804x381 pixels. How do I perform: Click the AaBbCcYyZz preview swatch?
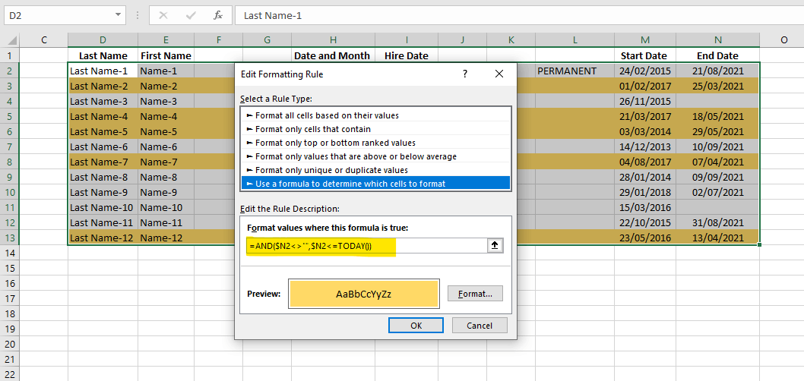pyautogui.click(x=363, y=294)
